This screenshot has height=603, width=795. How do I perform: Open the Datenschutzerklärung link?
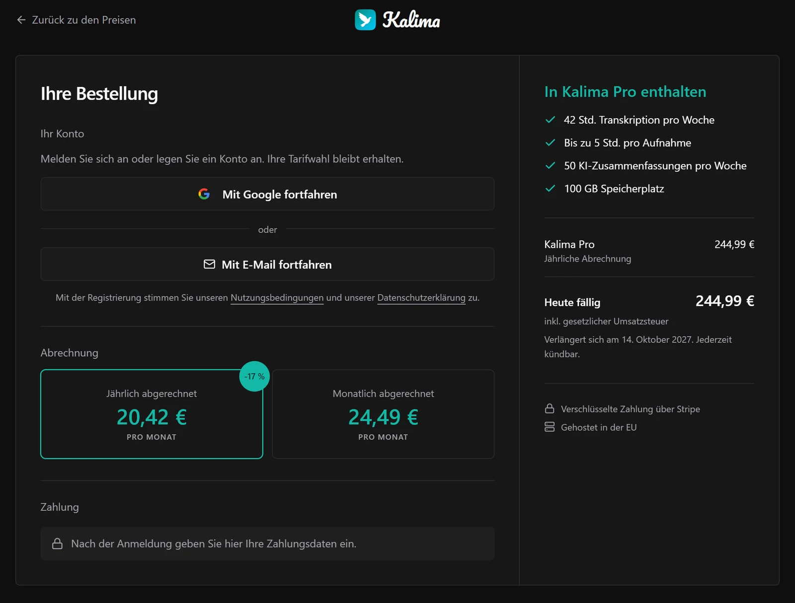[421, 298]
